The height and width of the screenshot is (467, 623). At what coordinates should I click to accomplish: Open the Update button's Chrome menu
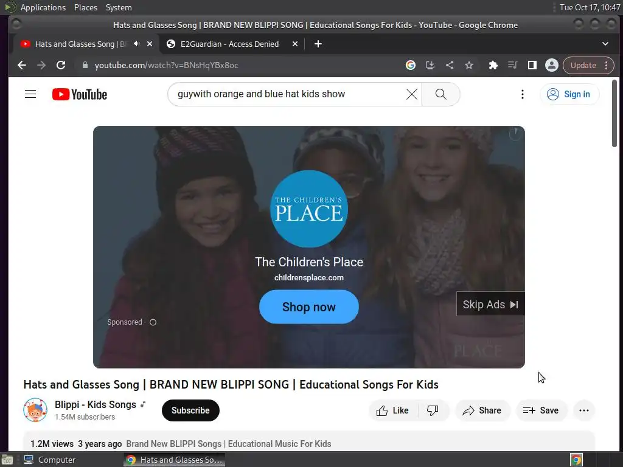588,65
